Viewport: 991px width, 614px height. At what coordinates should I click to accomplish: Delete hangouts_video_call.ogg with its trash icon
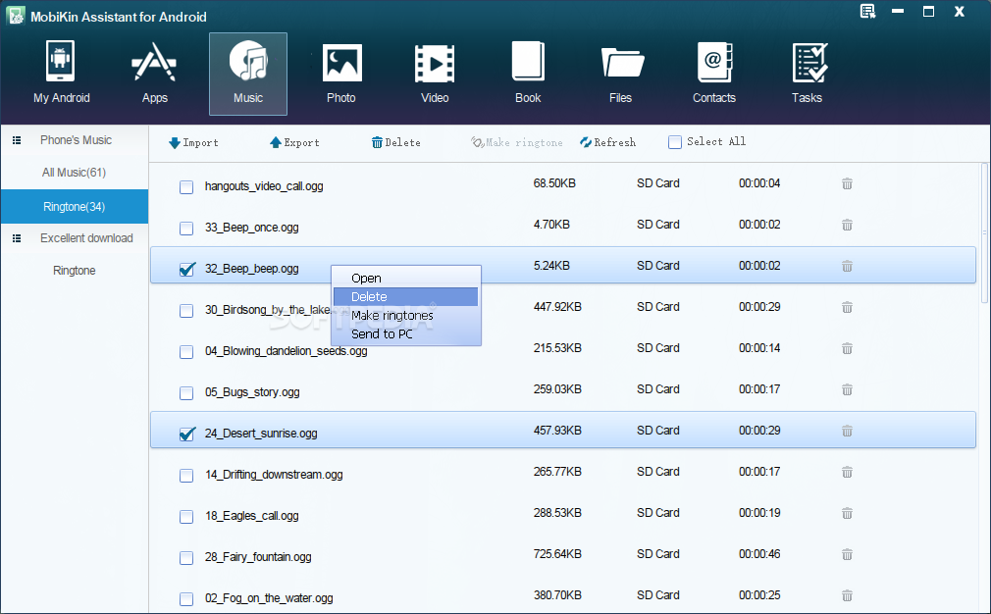(847, 183)
